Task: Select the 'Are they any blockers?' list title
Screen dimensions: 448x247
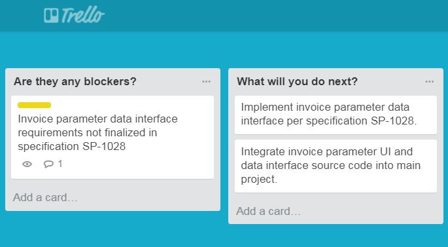Action: [75, 81]
